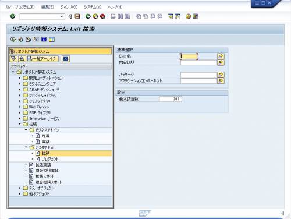291x219 pixels.
Task: Collapse the ビジネスアドイン folder node
Action: tap(26, 130)
